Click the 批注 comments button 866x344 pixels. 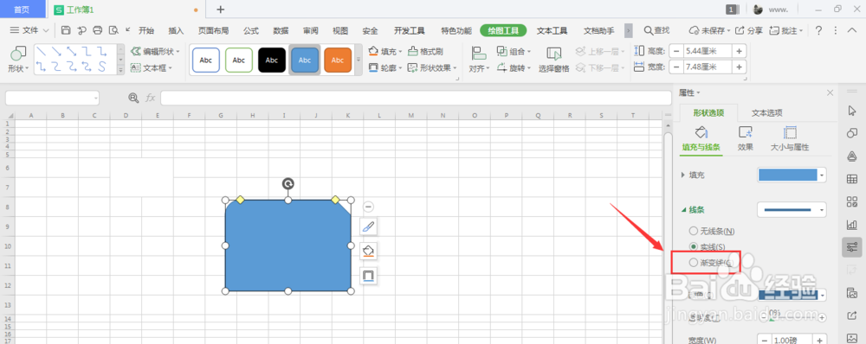(x=786, y=30)
